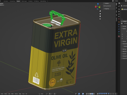Screen dimensions: 127x95
Task: Toggle camera view with camera icon
Action: (x=100, y=16)
